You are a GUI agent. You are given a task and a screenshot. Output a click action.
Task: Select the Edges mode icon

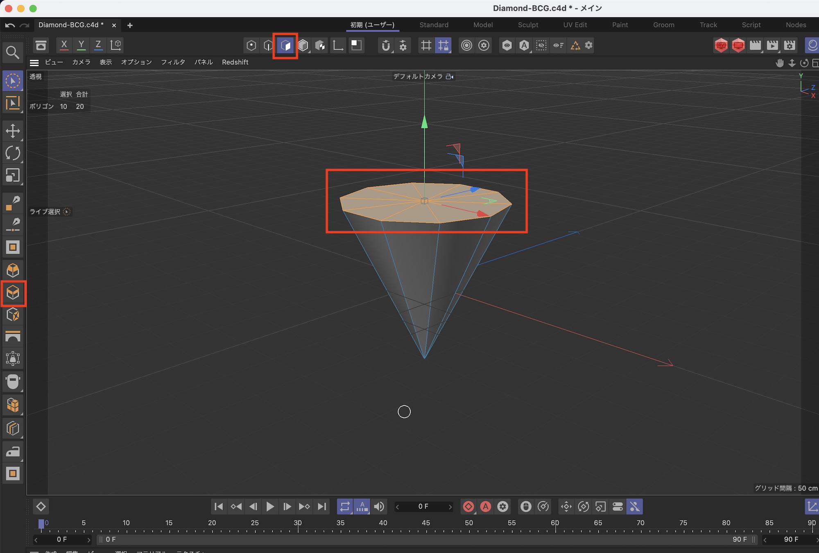tap(268, 45)
